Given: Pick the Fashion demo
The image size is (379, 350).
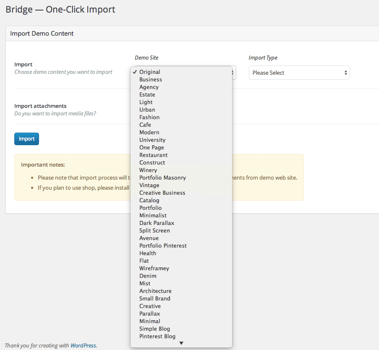Looking at the screenshot, I should click(x=181, y=117).
